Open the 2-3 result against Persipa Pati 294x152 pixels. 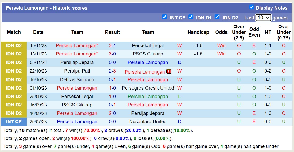(x=112, y=71)
